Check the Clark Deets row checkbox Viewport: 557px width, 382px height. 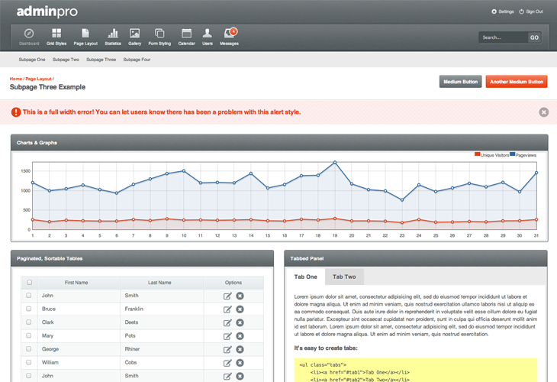29,322
